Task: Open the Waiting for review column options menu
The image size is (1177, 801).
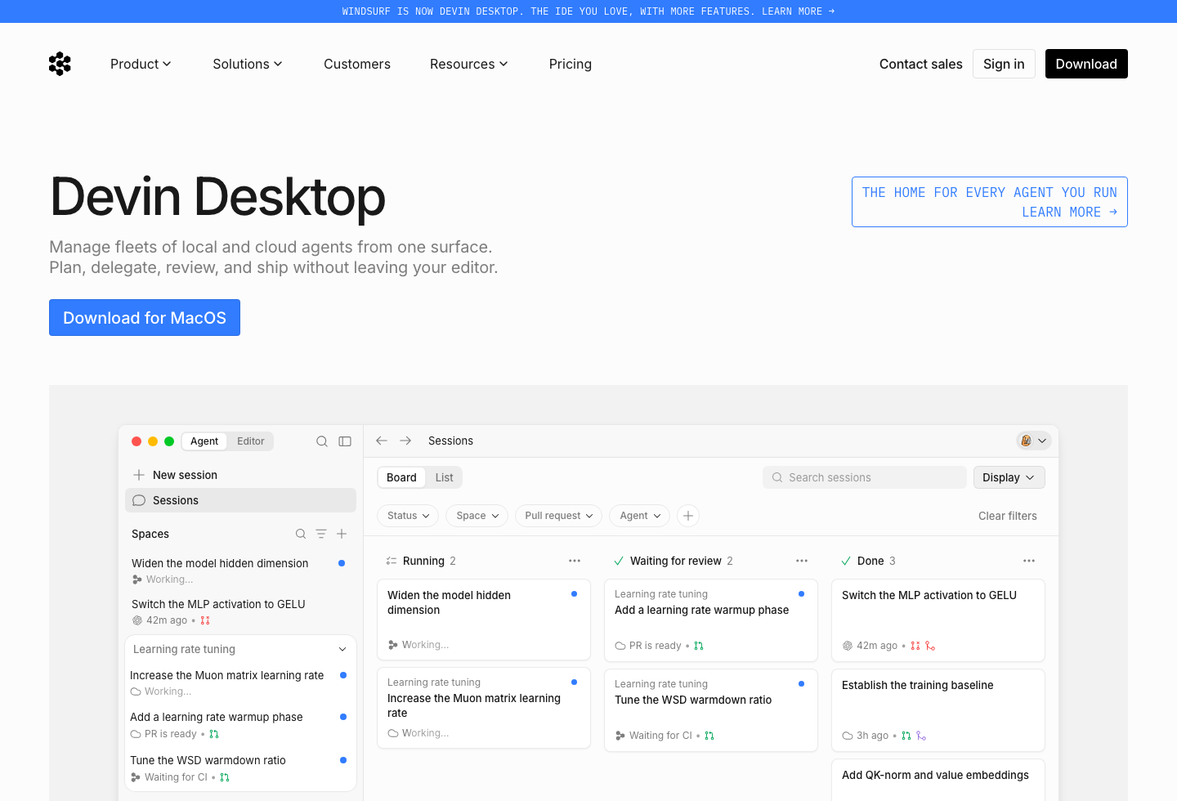Action: pos(802,561)
